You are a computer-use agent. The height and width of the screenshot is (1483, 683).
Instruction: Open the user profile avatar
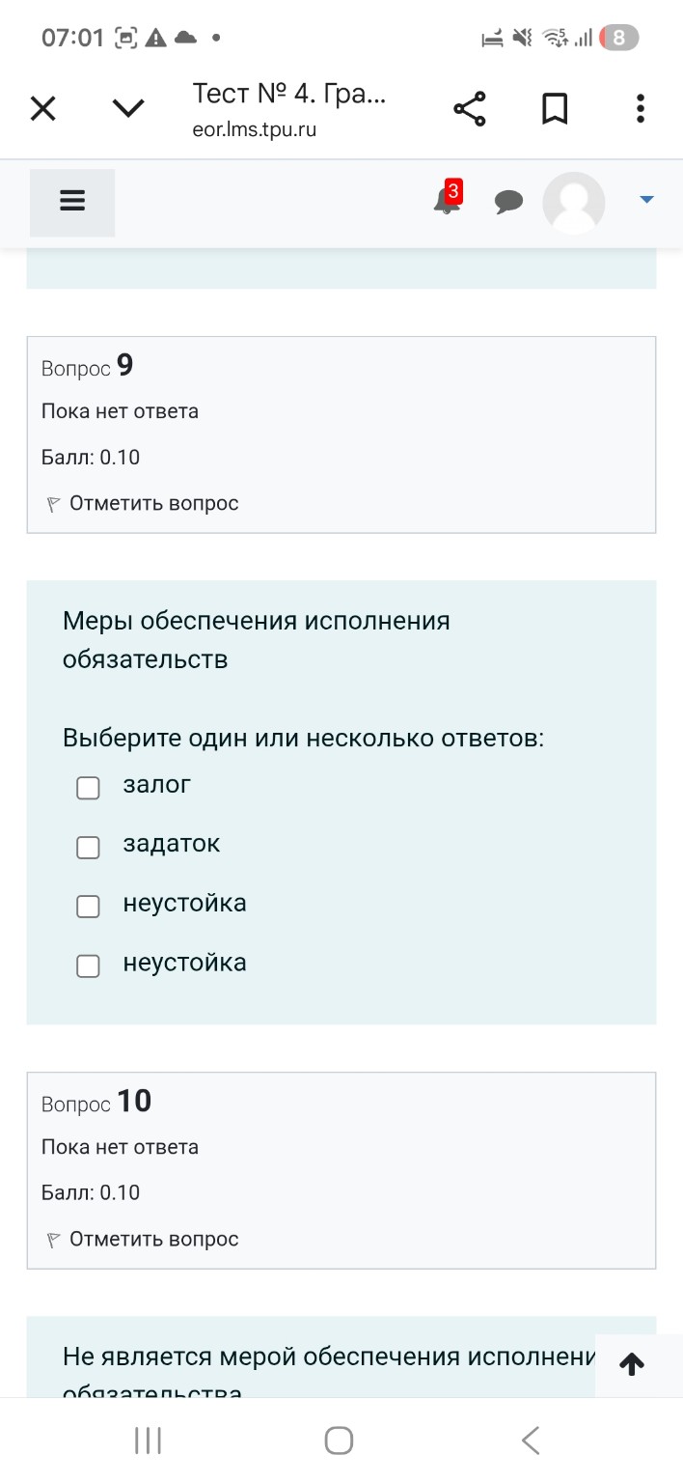tap(574, 202)
